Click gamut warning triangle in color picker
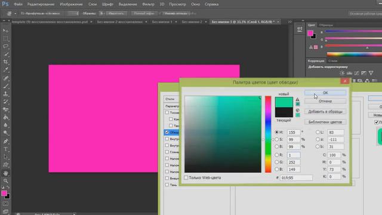 tap(297, 99)
